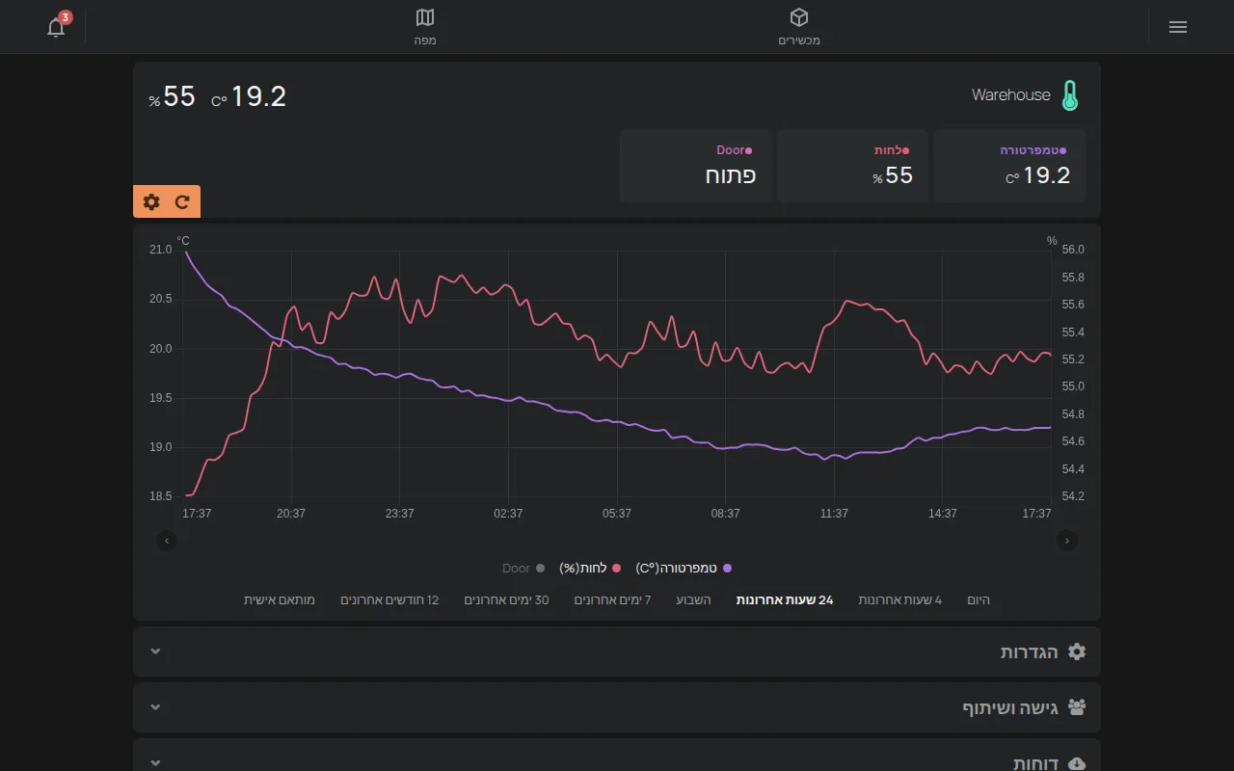Toggle the טמפרטורה(°C) series in legend
The height and width of the screenshot is (771, 1234).
684,569
